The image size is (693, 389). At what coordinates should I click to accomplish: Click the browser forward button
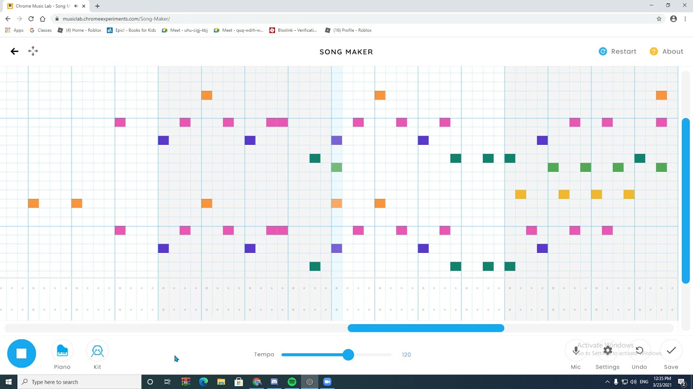click(x=19, y=18)
